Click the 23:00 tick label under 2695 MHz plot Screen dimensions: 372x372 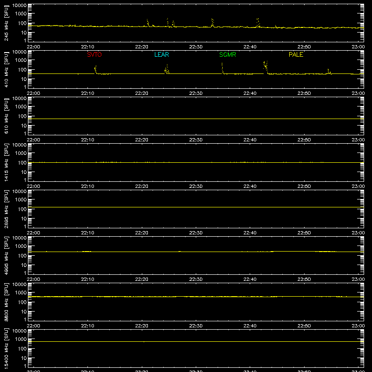tap(358, 233)
